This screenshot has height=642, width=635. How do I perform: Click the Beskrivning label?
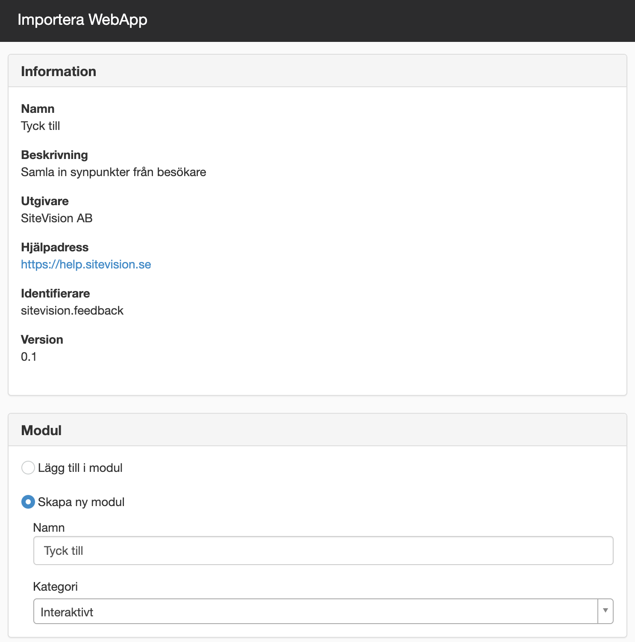(54, 155)
